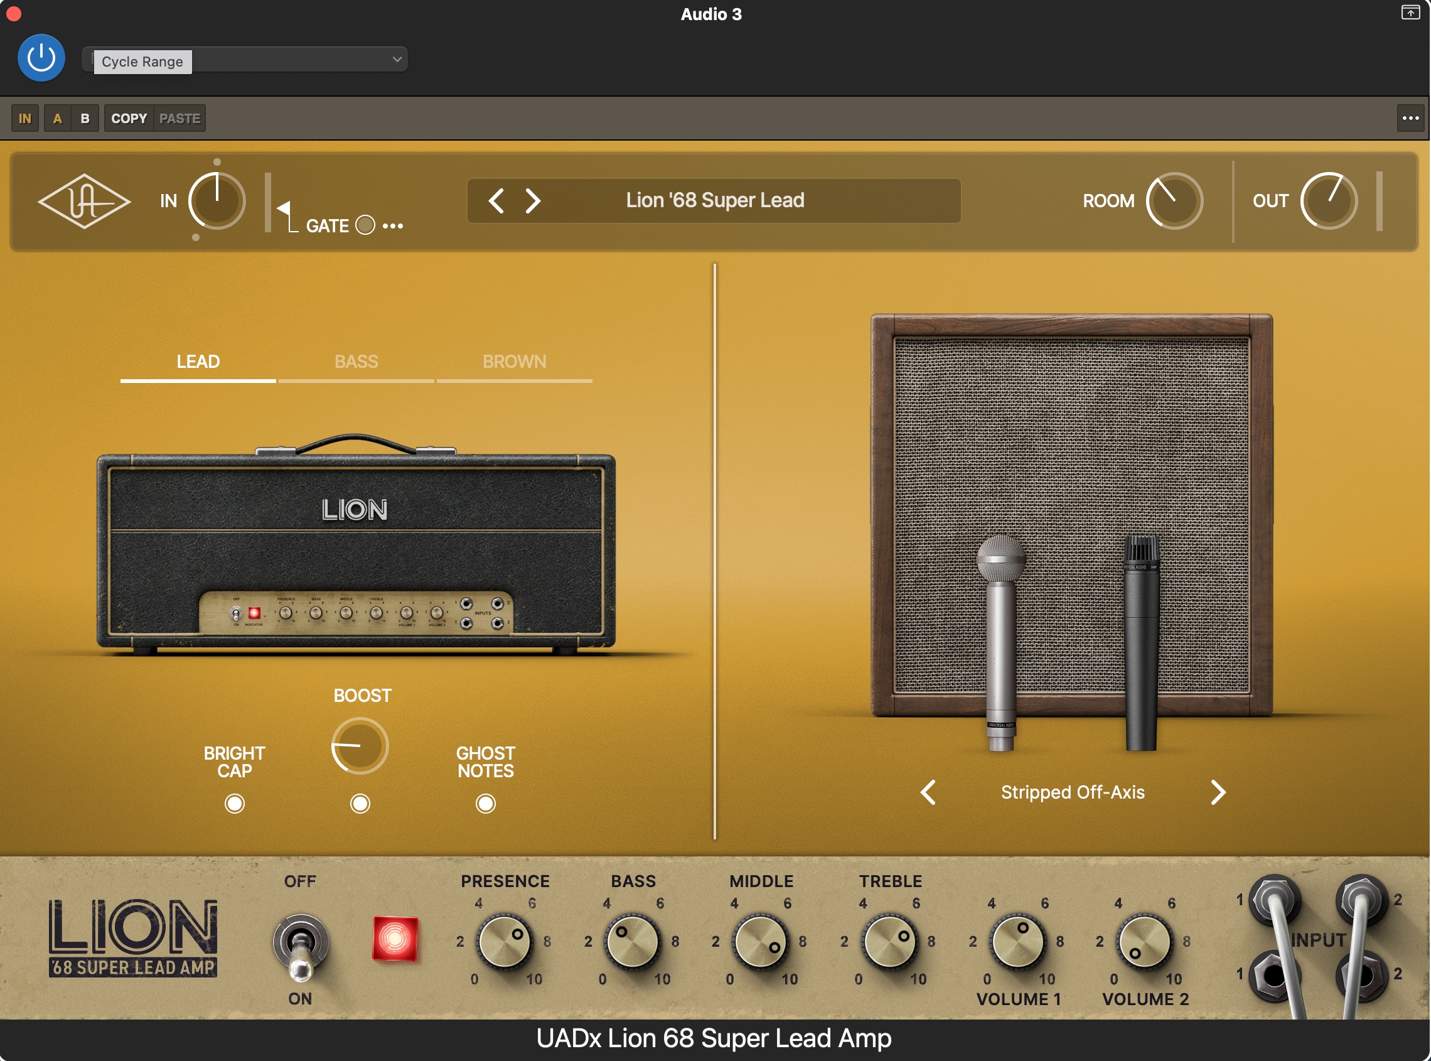
Task: Click the COPY button
Action: click(129, 118)
